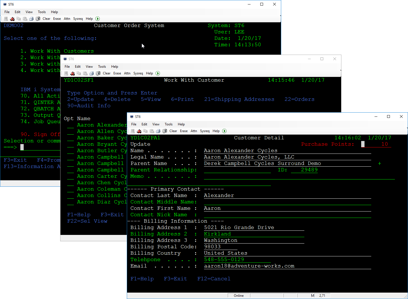Click the Billing Country field United States
The width and height of the screenshot is (408, 299).
point(287,253)
